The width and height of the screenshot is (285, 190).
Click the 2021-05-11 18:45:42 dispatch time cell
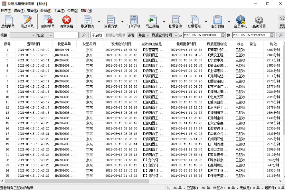[x=121, y=50]
